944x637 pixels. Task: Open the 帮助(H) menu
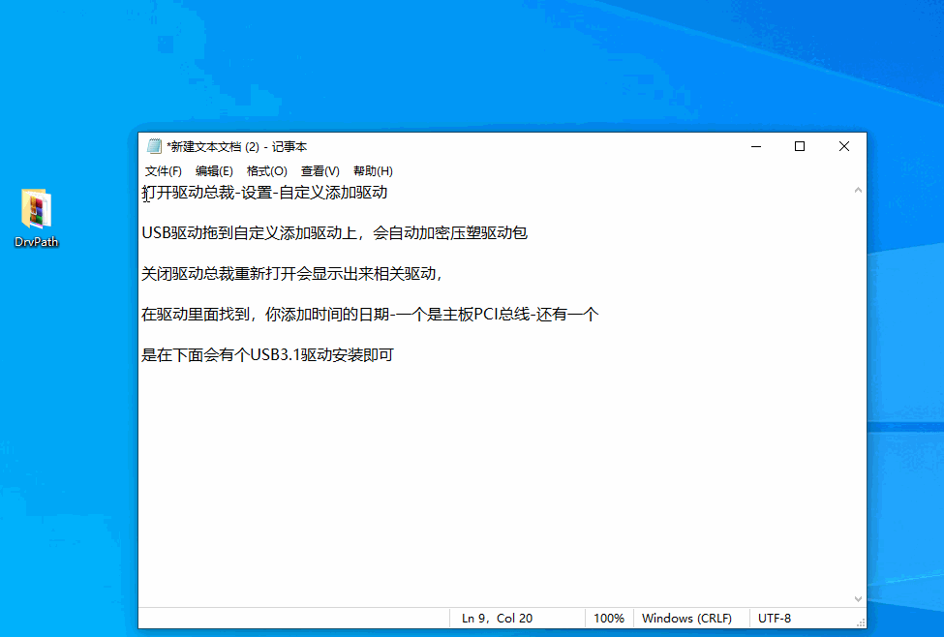pos(372,170)
